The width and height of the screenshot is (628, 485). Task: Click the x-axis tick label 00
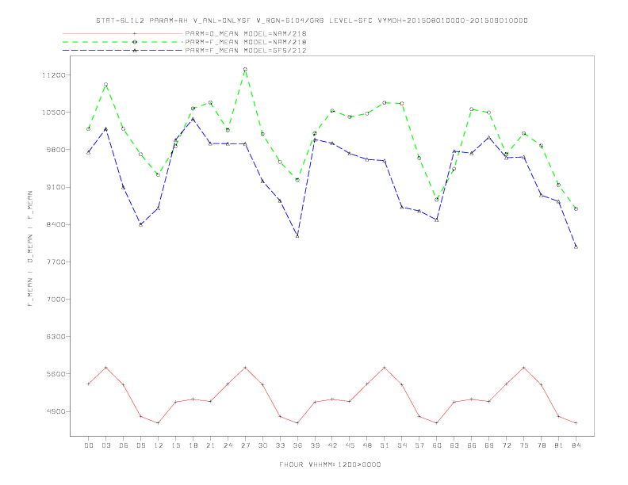point(89,445)
